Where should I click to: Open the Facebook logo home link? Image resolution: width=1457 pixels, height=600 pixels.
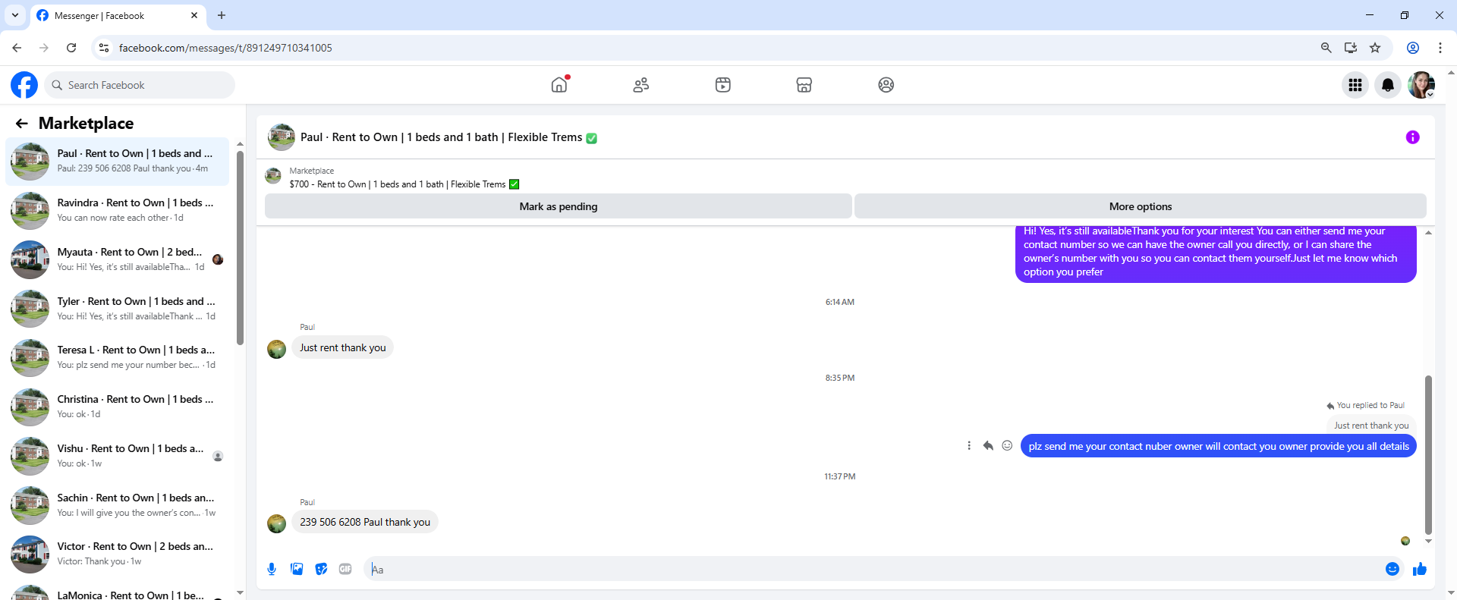(24, 85)
